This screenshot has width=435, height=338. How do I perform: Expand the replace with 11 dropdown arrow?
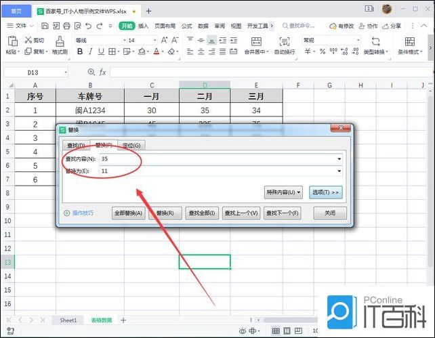click(x=339, y=171)
